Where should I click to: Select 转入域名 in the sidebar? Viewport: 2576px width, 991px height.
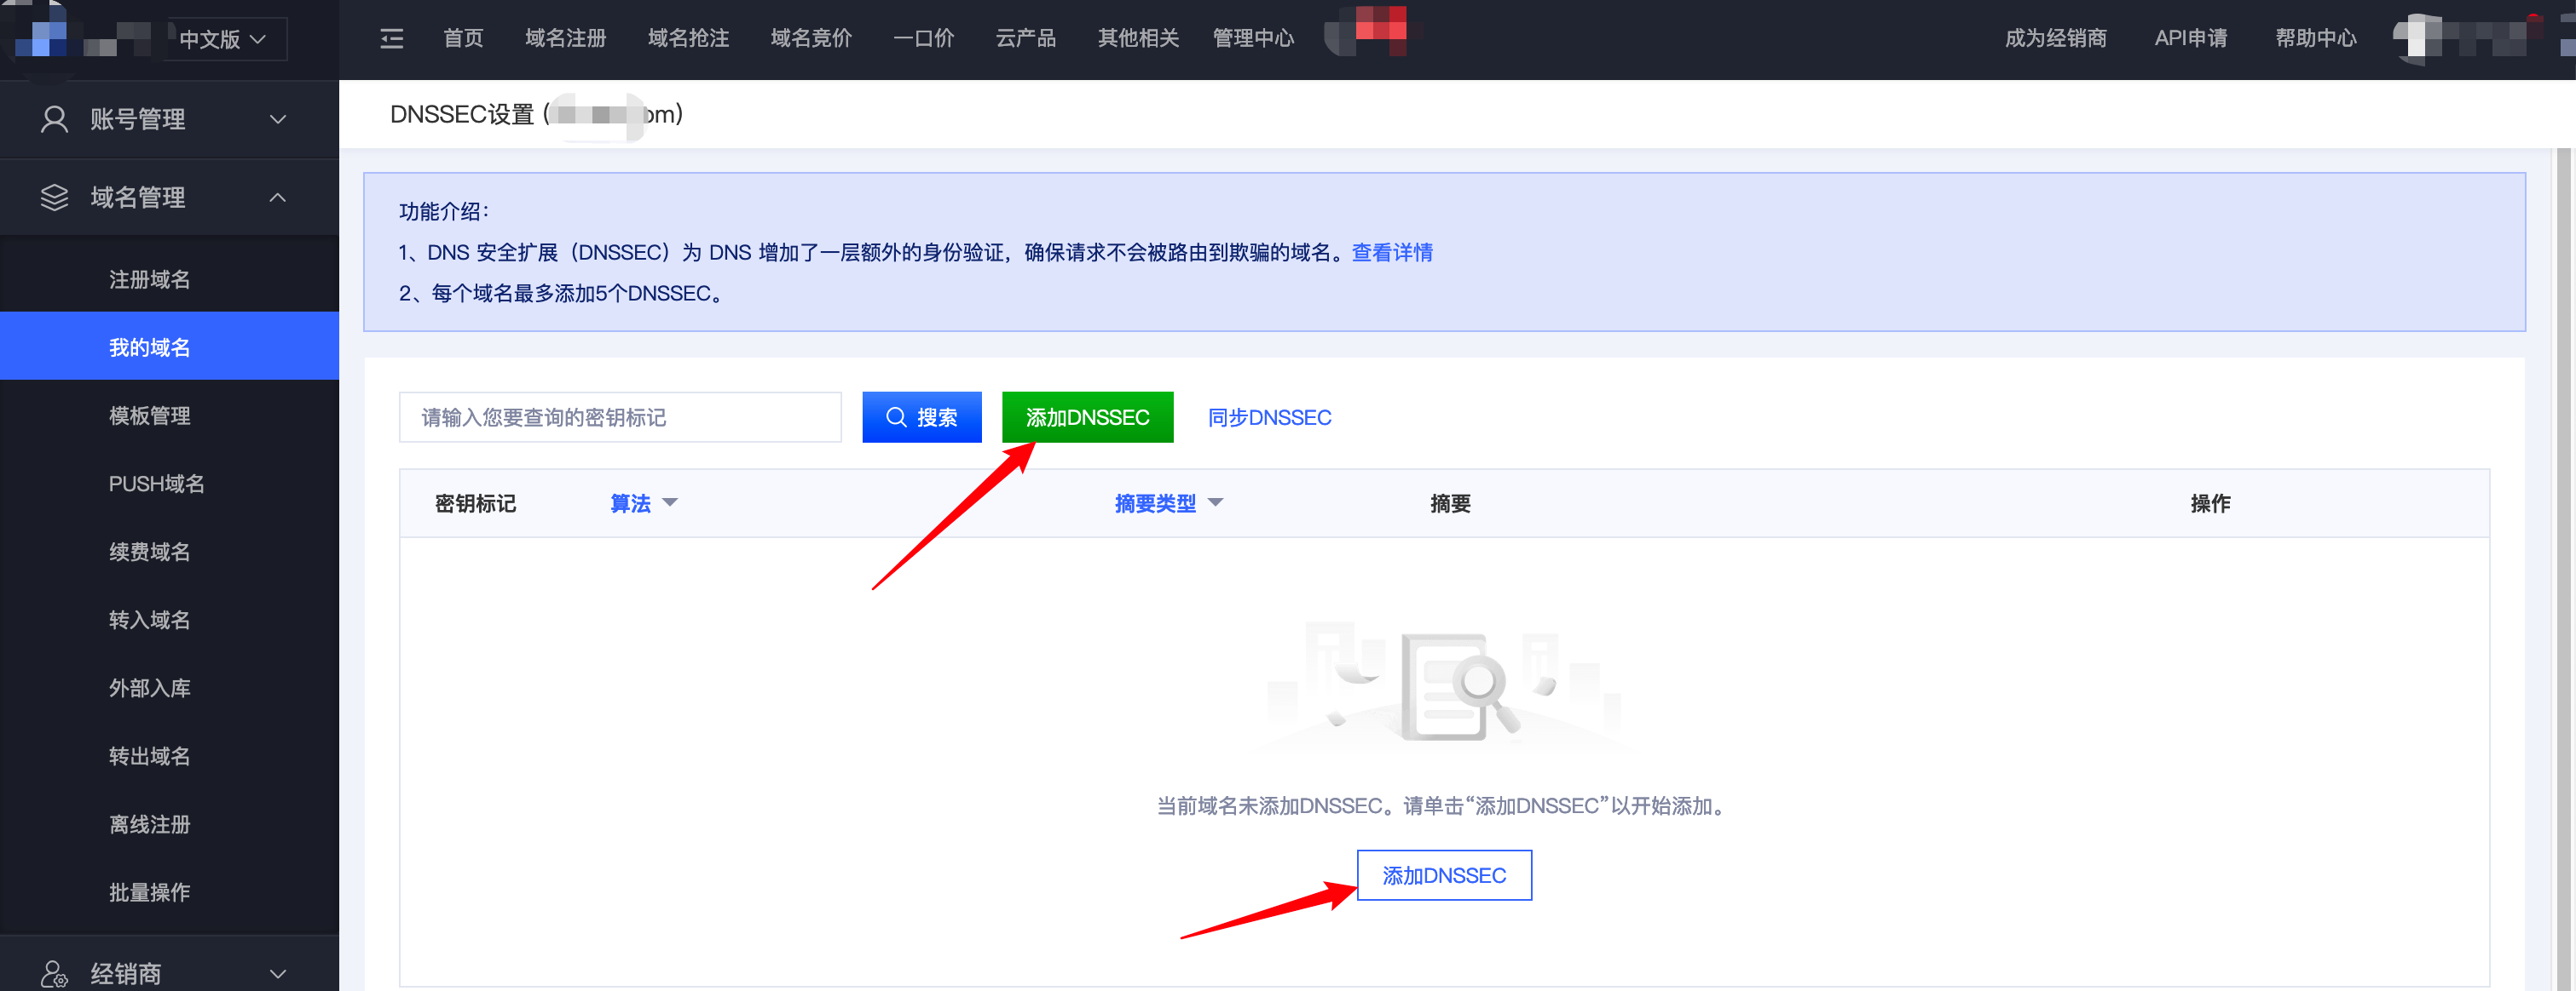point(169,620)
